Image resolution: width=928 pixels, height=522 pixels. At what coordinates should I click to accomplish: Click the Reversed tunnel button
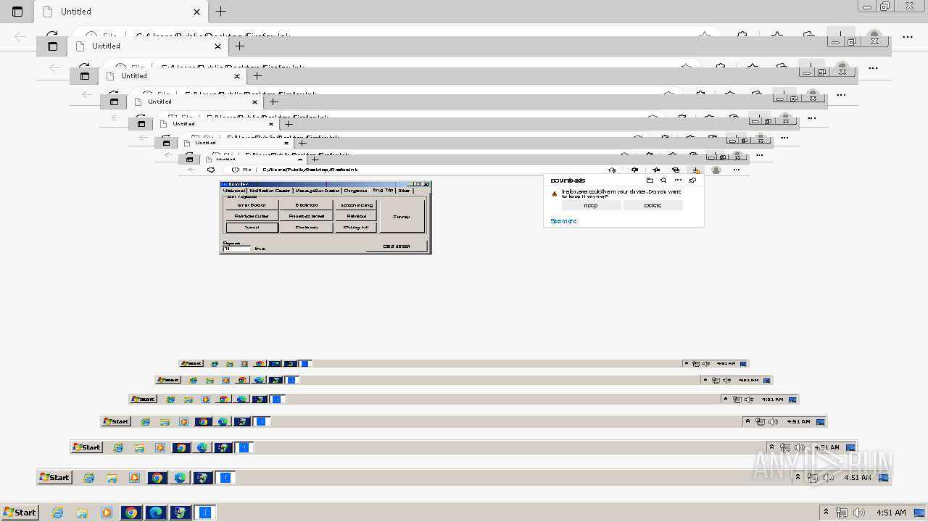point(307,216)
